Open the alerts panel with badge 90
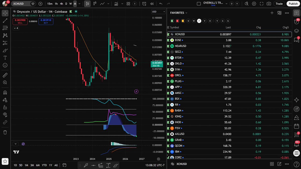This screenshot has height=169, width=301. click(x=296, y=22)
